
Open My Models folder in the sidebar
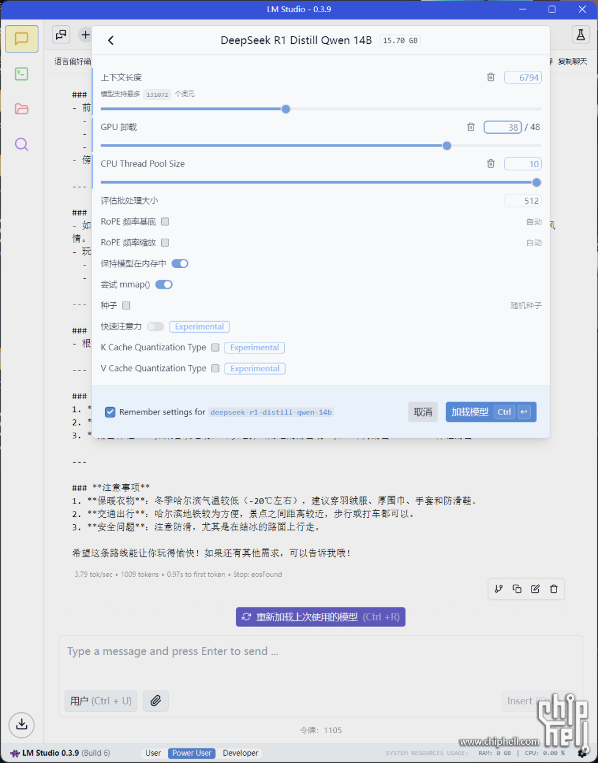(21, 109)
